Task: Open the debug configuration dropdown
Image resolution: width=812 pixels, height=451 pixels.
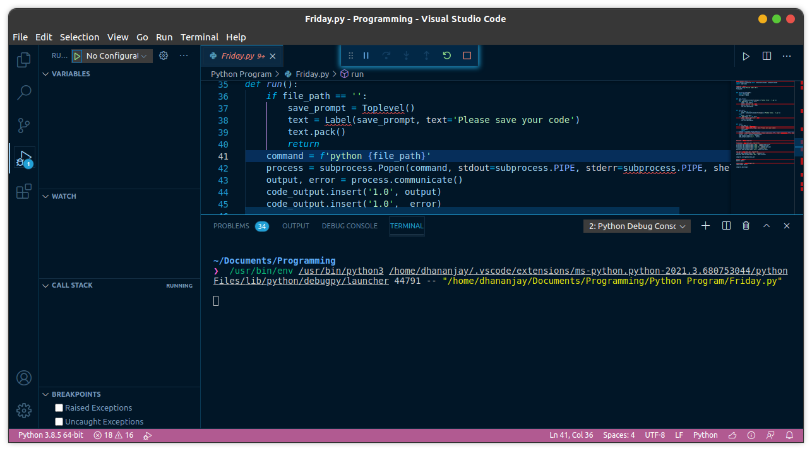Action: (117, 56)
